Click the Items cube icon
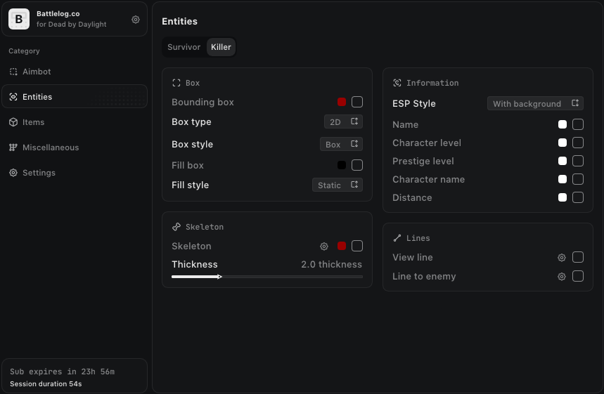 pyautogui.click(x=13, y=122)
